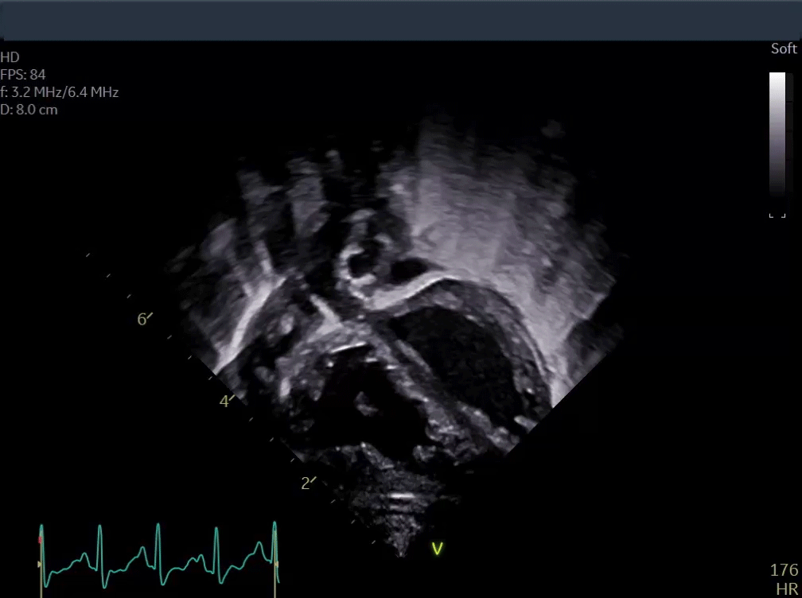Screen dimensions: 802x598
Task: Click the depth scale marker 4
Action: [224, 402]
